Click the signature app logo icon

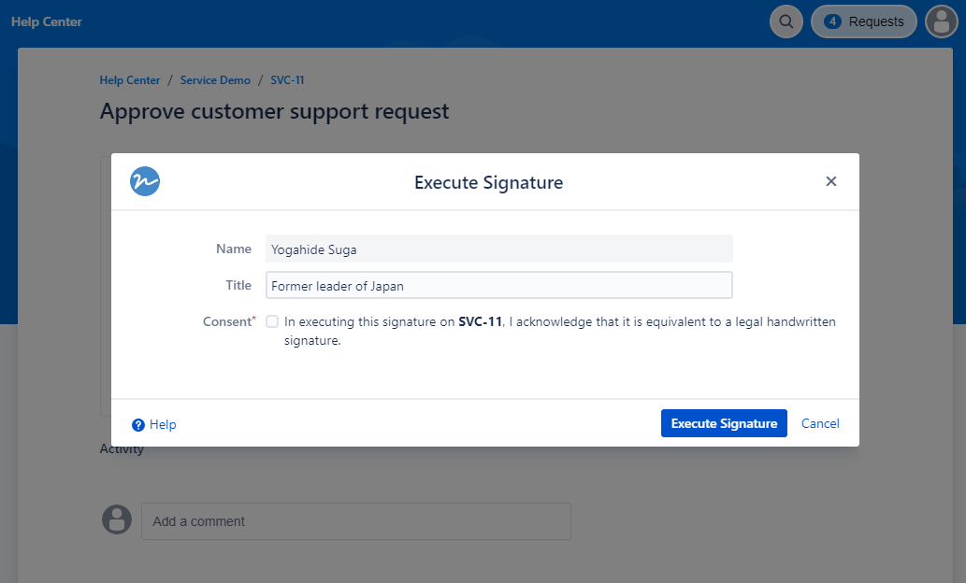(145, 181)
